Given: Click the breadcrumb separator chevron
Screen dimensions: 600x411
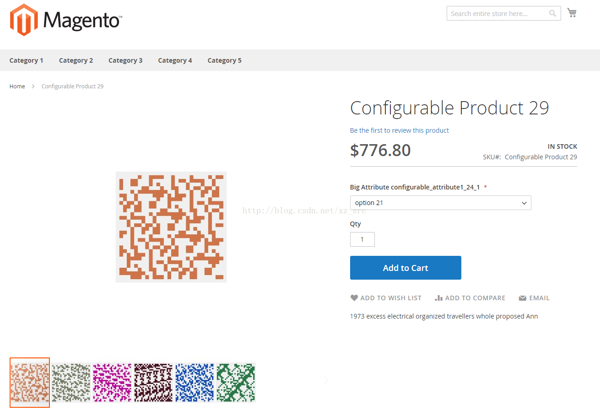Looking at the screenshot, I should 33,86.
